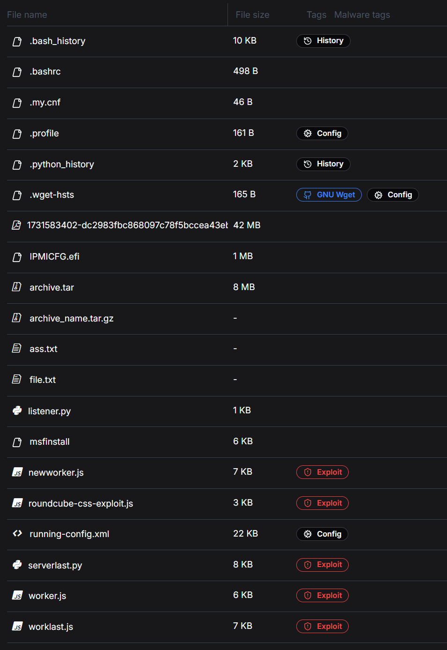Click the PDF icon for the 42 MB file
447x650 pixels.
point(16,225)
